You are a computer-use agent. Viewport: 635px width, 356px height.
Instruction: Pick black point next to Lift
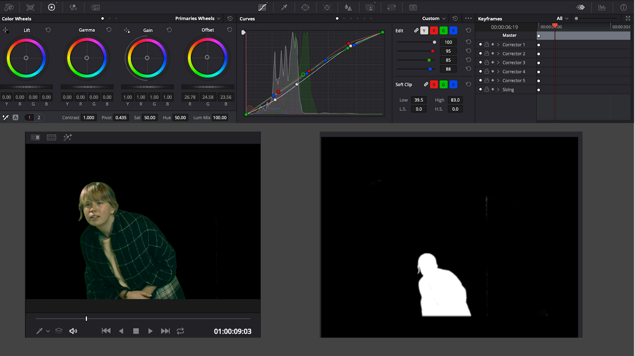tap(6, 30)
